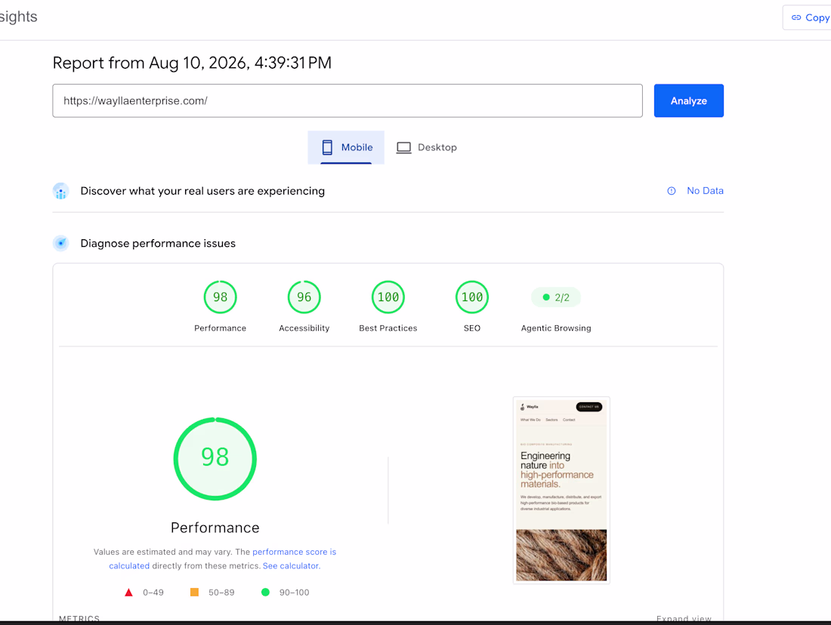The image size is (831, 625).
Task: Select the small Performance 98 gauge
Action: click(x=220, y=297)
